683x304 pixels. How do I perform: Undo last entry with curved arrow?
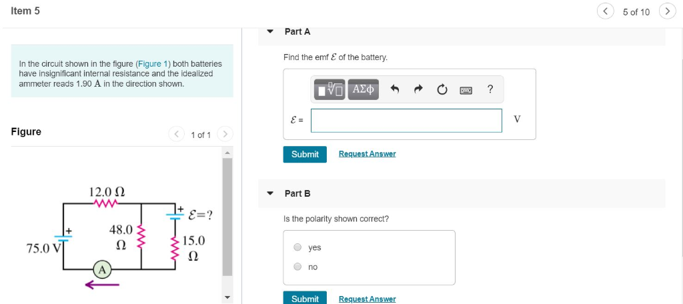[x=395, y=89]
